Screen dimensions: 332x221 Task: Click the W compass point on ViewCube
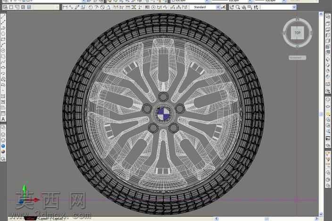[284, 33]
